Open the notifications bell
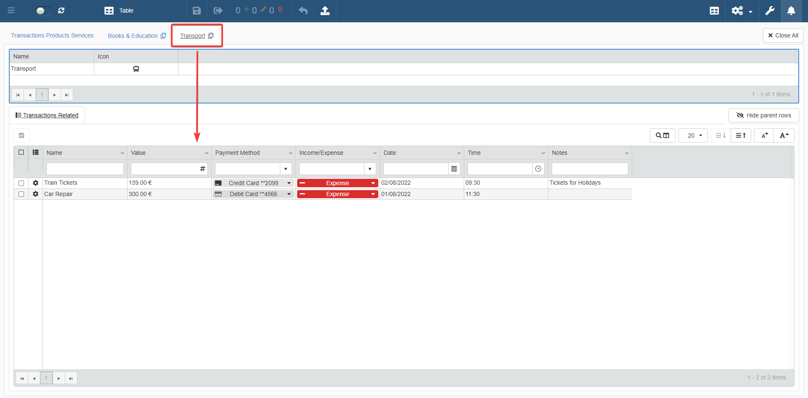Image resolution: width=808 pixels, height=398 pixels. click(791, 11)
